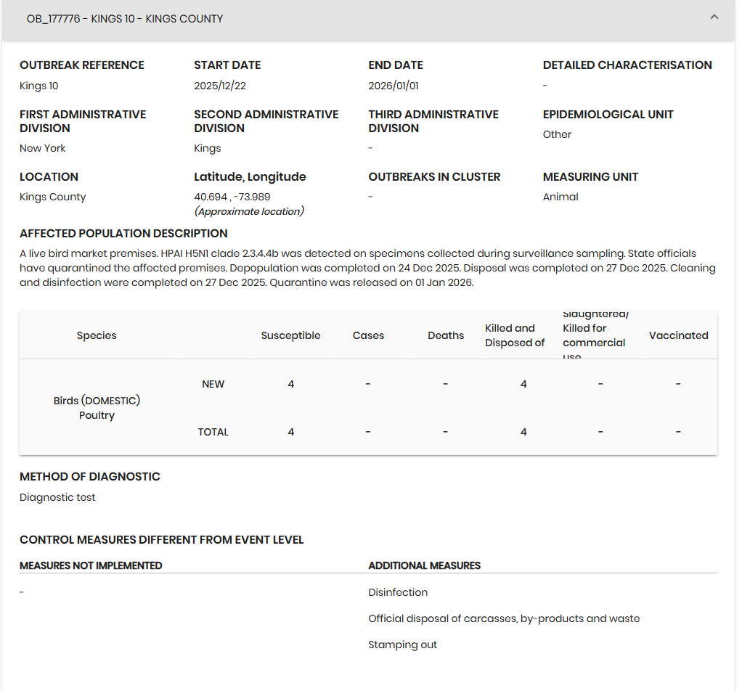The image size is (742, 691).
Task: Click the Diagnostic test method text
Action: pyautogui.click(x=57, y=497)
